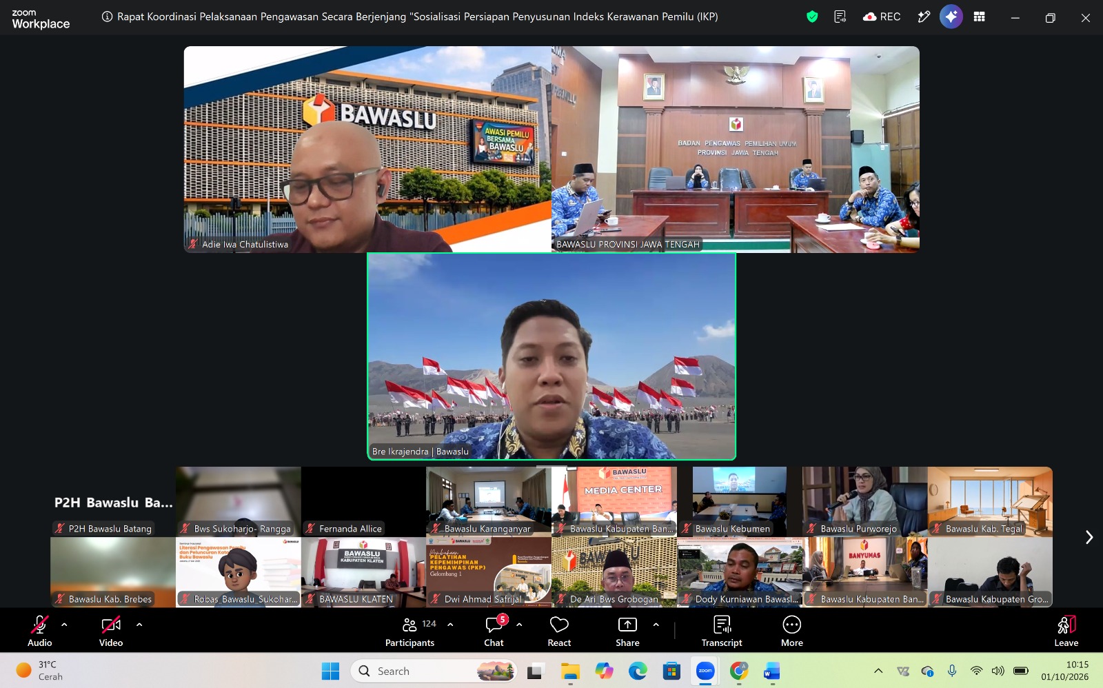Expand the participants options arrow
The width and height of the screenshot is (1103, 688).
point(450,625)
